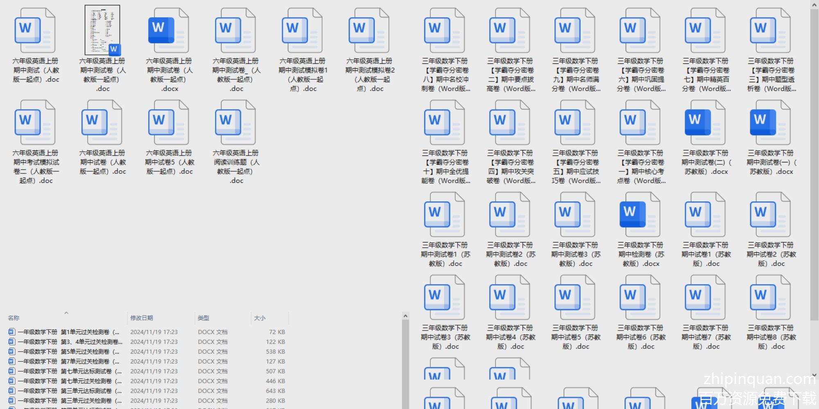Select the list entry 第三单元达标测试卷
The image size is (819, 409).
[x=147, y=391]
